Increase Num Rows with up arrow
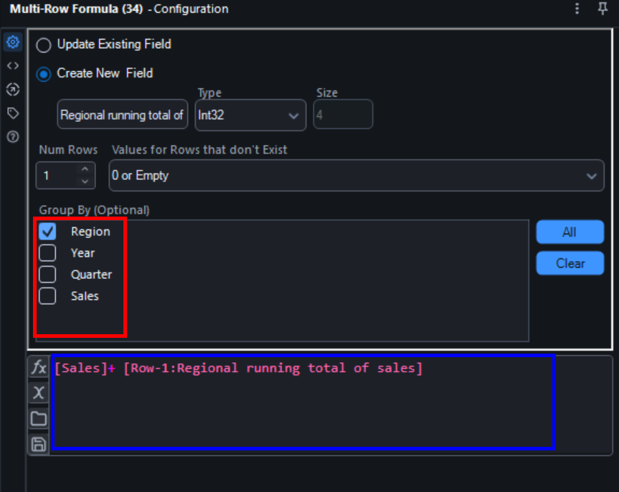The height and width of the screenshot is (492, 619). pos(85,169)
